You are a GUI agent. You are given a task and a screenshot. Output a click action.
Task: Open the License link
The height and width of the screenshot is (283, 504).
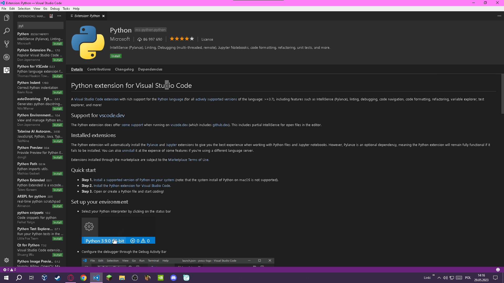207,39
